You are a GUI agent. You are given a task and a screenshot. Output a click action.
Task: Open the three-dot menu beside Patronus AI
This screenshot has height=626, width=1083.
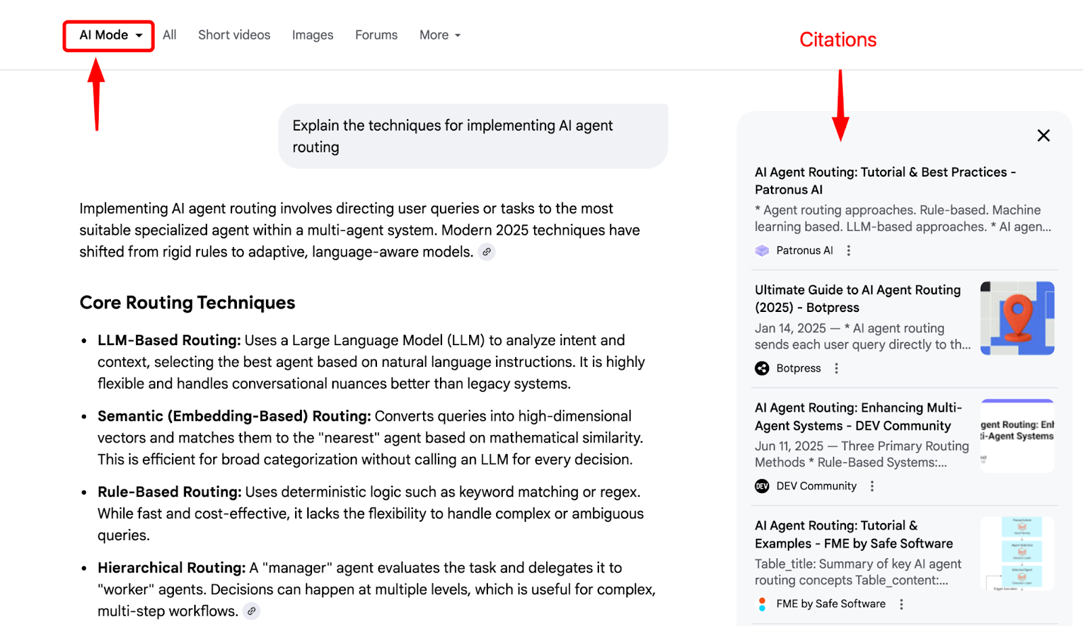848,250
